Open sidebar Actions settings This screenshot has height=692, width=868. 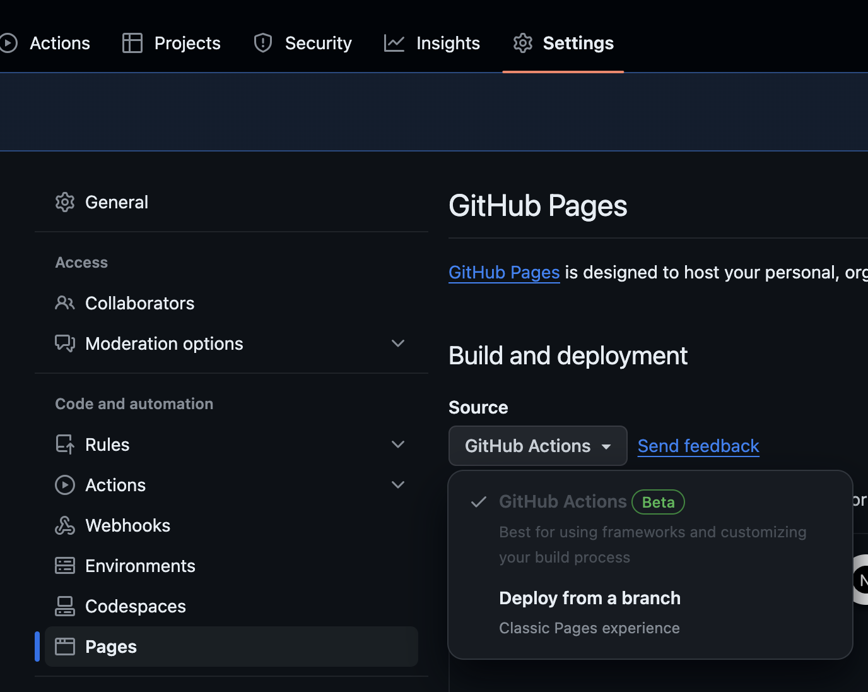pos(232,485)
